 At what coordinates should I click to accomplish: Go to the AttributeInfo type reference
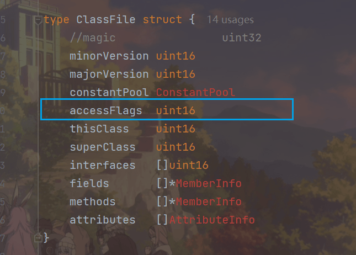(x=212, y=220)
